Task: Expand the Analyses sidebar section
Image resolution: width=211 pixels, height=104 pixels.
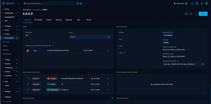Action: coord(17,26)
